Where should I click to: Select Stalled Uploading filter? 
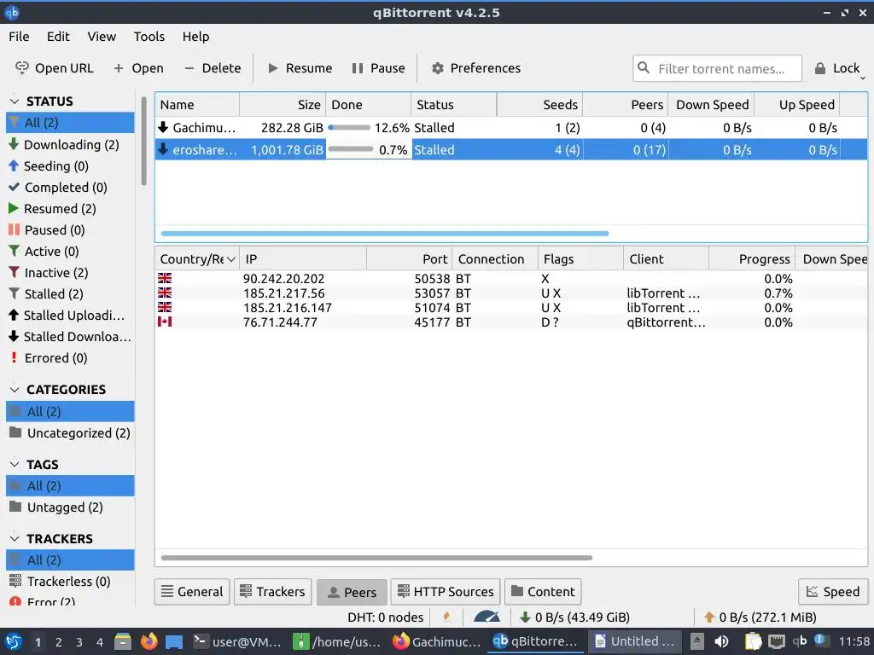click(70, 316)
